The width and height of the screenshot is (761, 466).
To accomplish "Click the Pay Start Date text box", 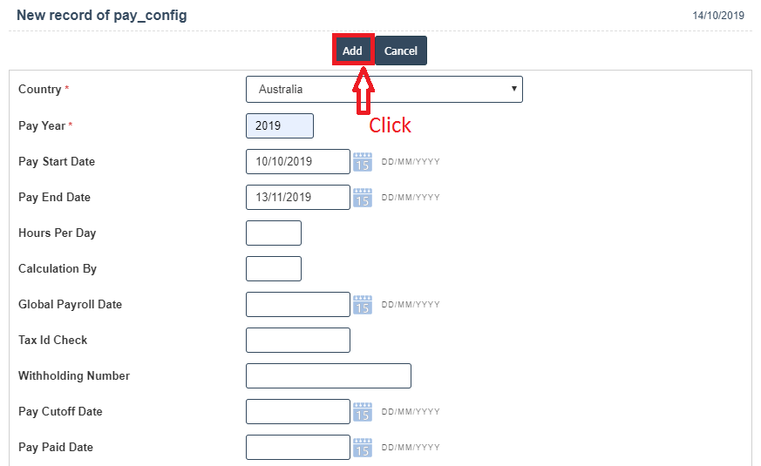I will click(297, 162).
